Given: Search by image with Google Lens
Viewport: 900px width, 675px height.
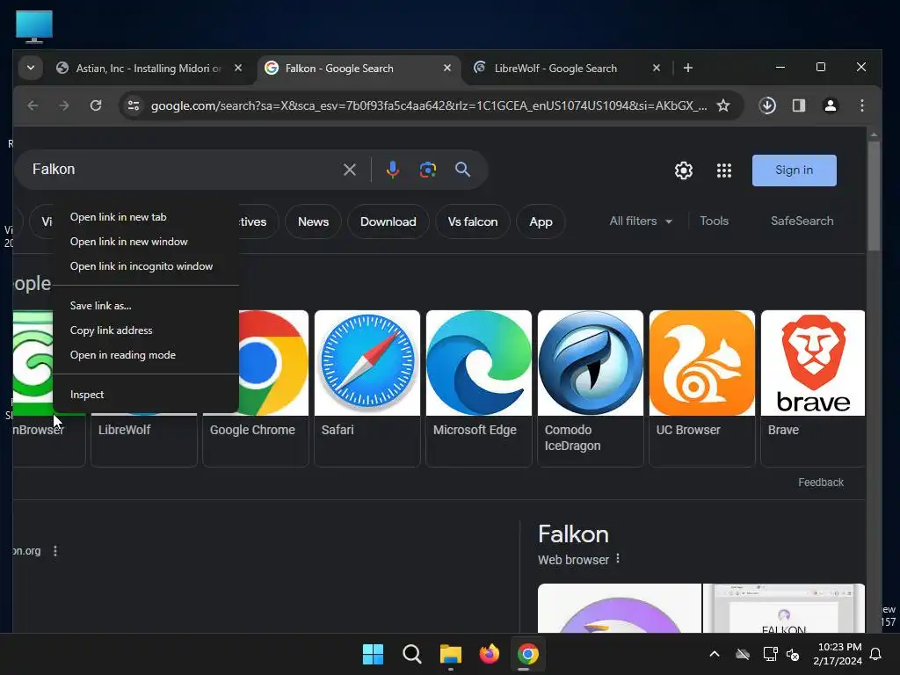Looking at the screenshot, I should [428, 170].
